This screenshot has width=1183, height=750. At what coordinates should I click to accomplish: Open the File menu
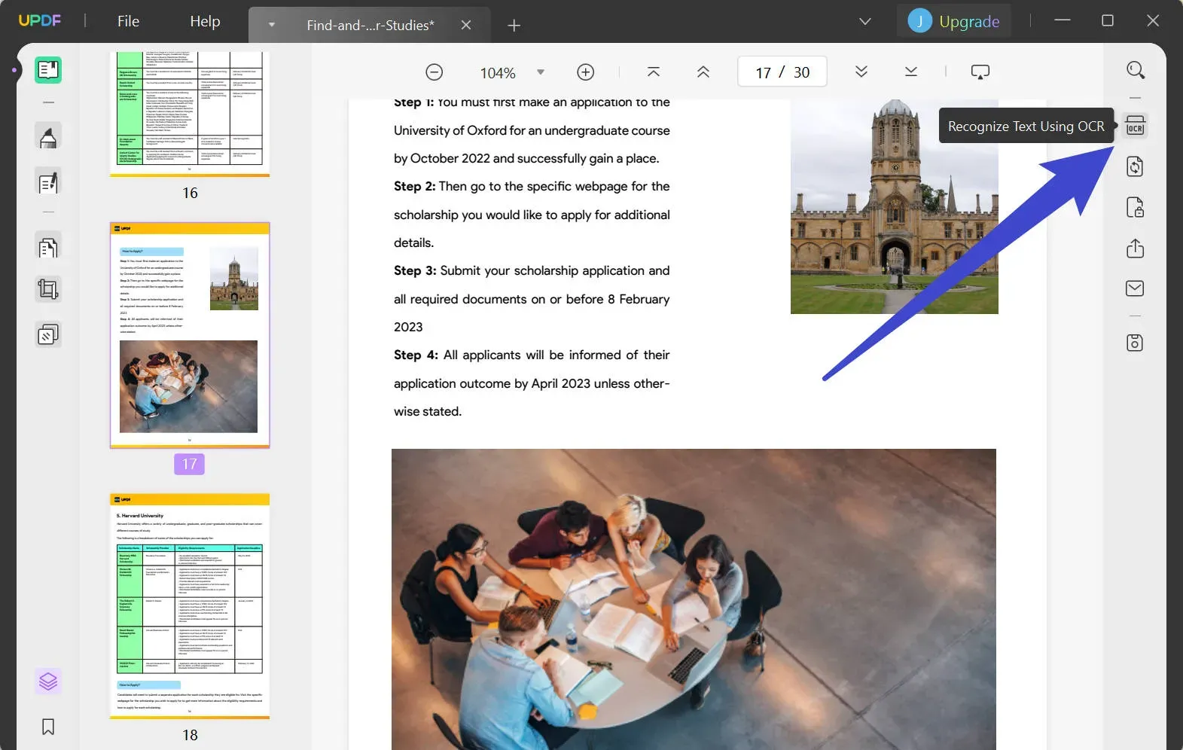(x=128, y=21)
